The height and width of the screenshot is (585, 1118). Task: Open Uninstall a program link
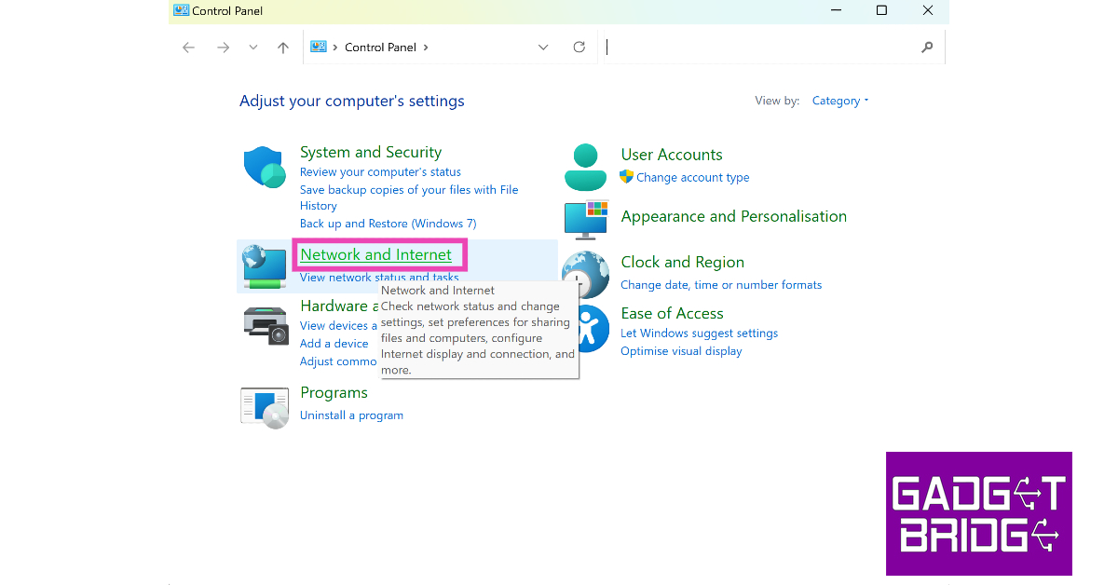[x=351, y=415]
